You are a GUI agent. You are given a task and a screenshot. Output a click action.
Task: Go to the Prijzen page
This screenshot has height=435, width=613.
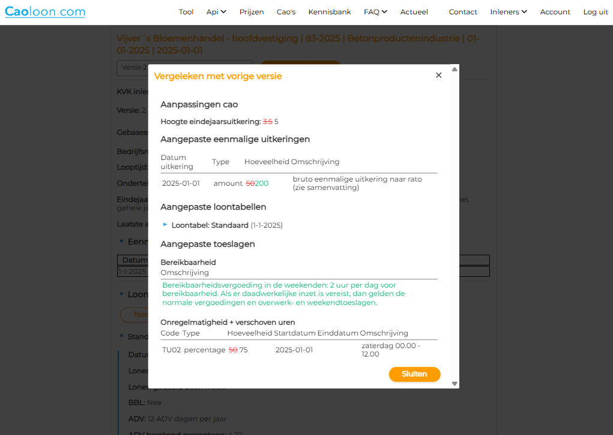pos(252,12)
